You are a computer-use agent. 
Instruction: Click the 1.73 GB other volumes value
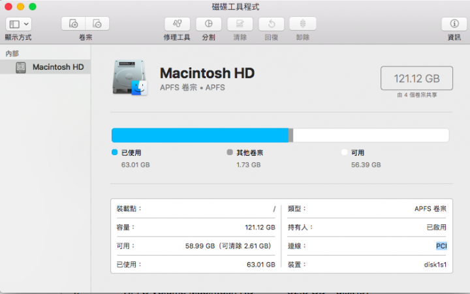[249, 165]
